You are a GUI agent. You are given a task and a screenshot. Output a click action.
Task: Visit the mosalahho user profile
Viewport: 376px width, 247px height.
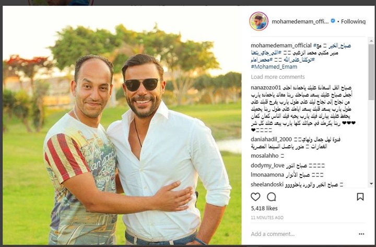point(264,156)
